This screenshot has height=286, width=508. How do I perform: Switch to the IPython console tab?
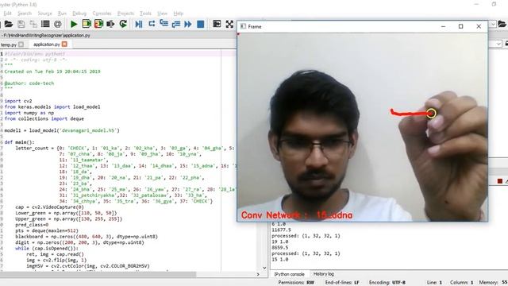click(289, 274)
